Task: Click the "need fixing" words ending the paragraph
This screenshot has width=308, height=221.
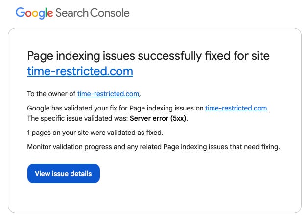Action: click(x=262, y=147)
